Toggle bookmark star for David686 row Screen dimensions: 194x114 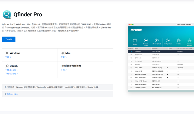tap(131, 51)
